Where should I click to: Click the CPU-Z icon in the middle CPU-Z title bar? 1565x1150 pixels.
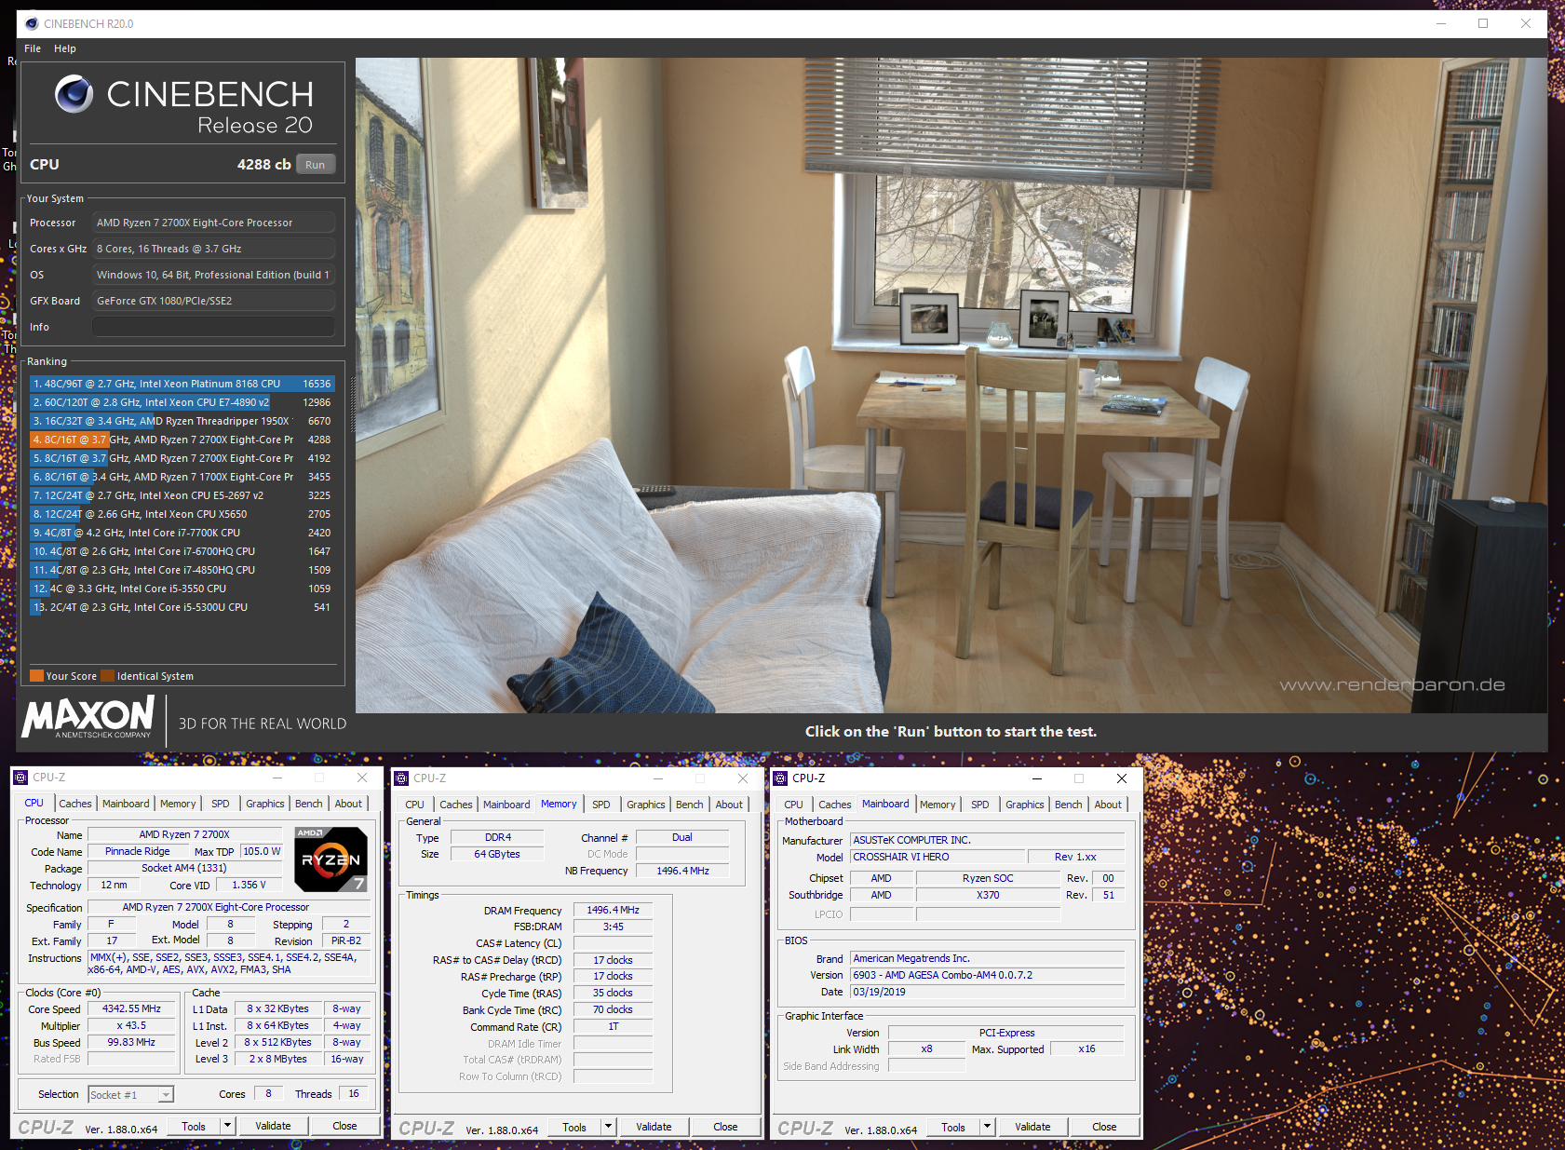401,778
